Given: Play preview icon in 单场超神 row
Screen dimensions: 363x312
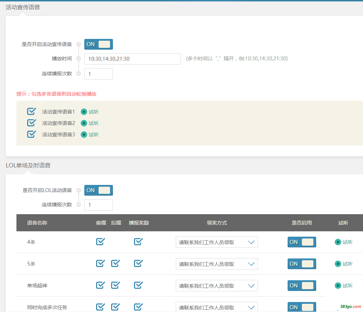Looking at the screenshot, I should pos(338,286).
